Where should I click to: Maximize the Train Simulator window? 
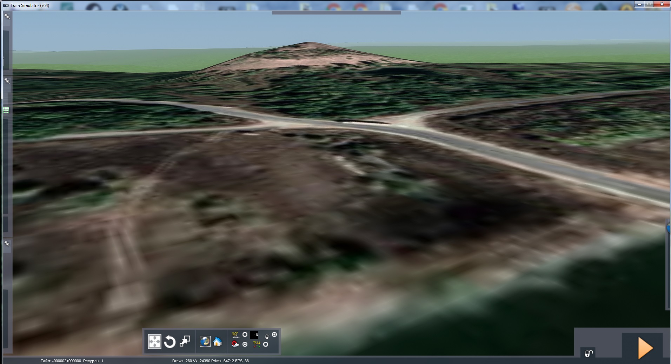(x=649, y=4)
